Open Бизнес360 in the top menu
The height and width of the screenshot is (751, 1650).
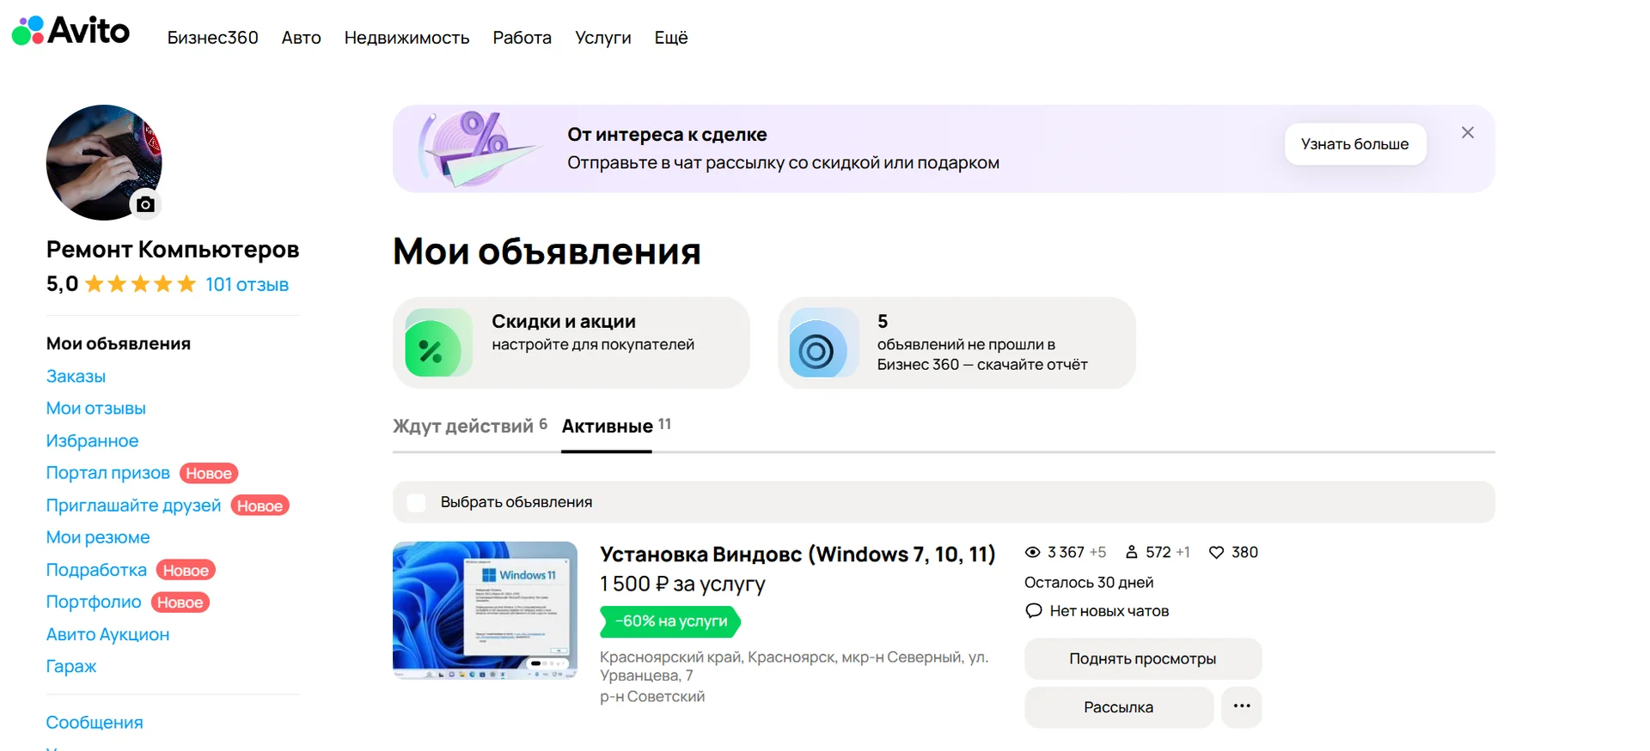(x=212, y=38)
